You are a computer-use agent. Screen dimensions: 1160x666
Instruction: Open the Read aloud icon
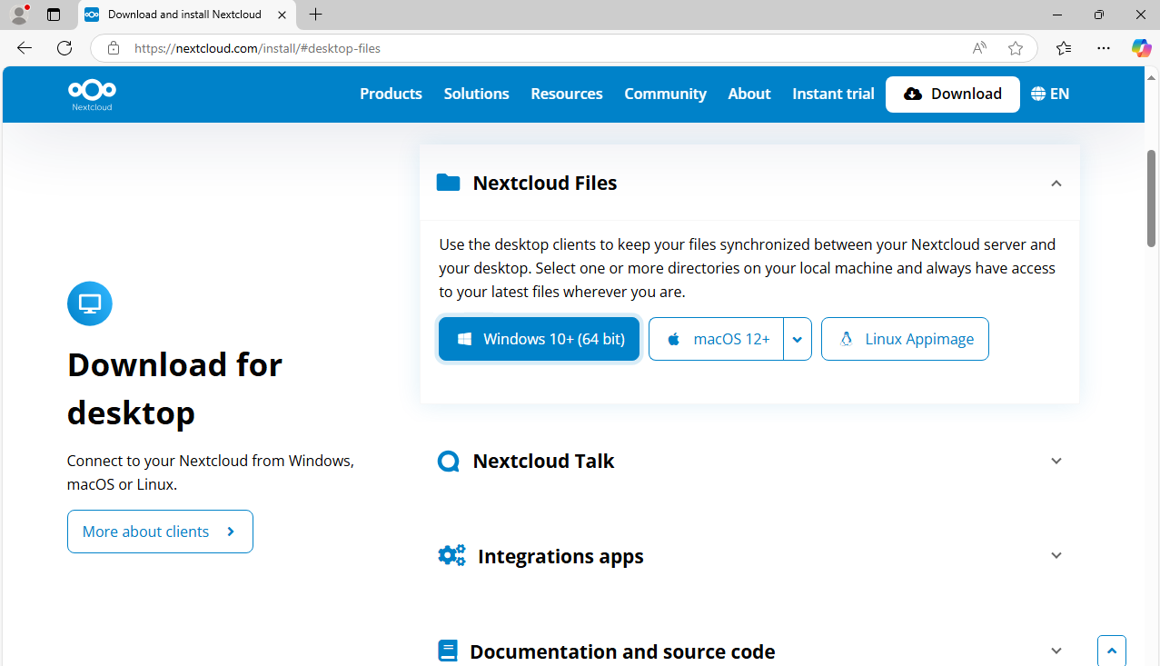(x=979, y=48)
